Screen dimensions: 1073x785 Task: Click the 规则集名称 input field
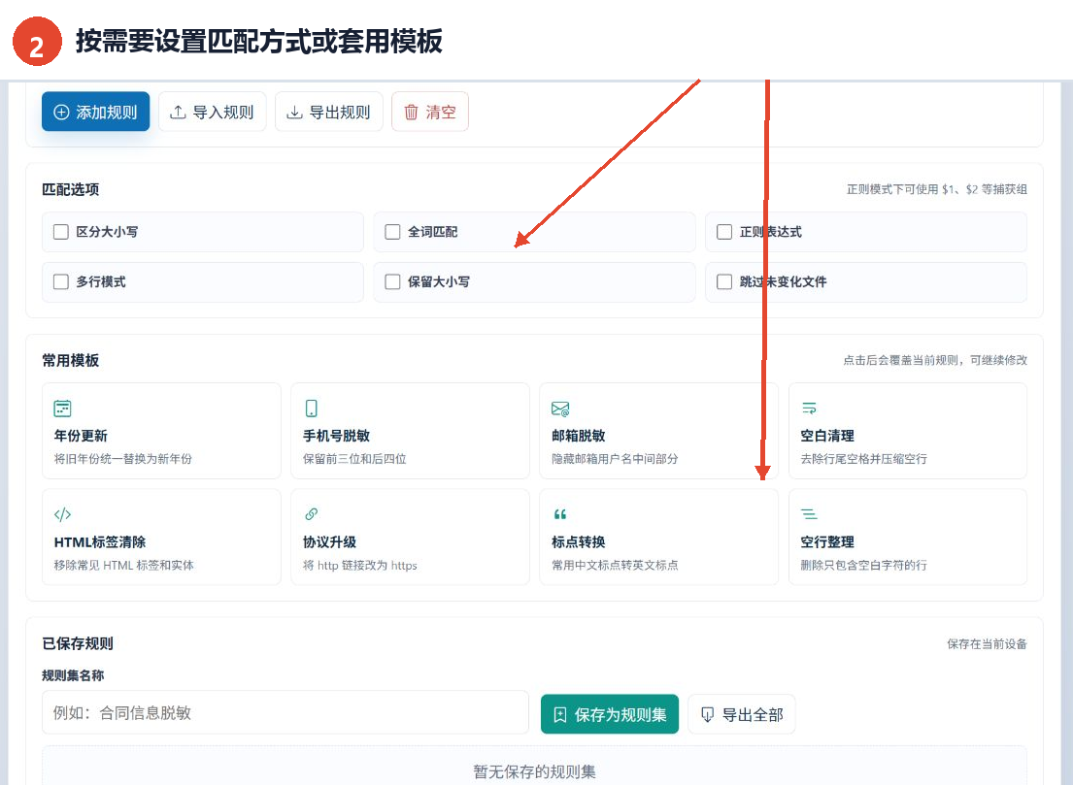285,712
